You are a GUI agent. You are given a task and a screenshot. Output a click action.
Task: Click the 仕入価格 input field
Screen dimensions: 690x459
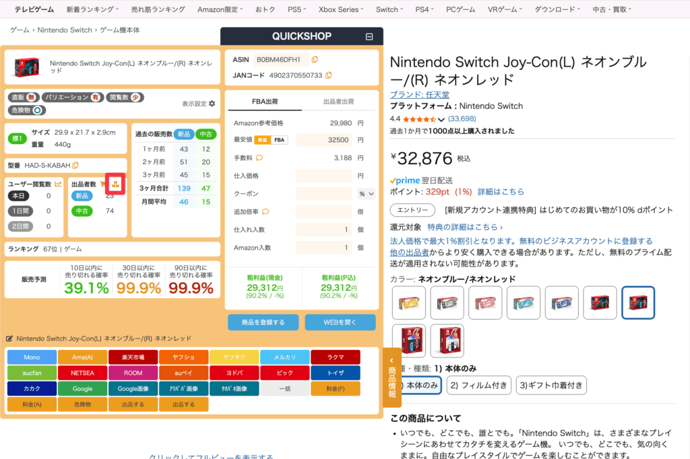click(x=324, y=176)
